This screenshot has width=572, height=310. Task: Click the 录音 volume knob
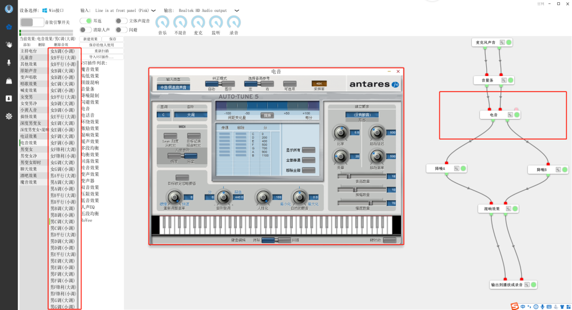point(234,23)
